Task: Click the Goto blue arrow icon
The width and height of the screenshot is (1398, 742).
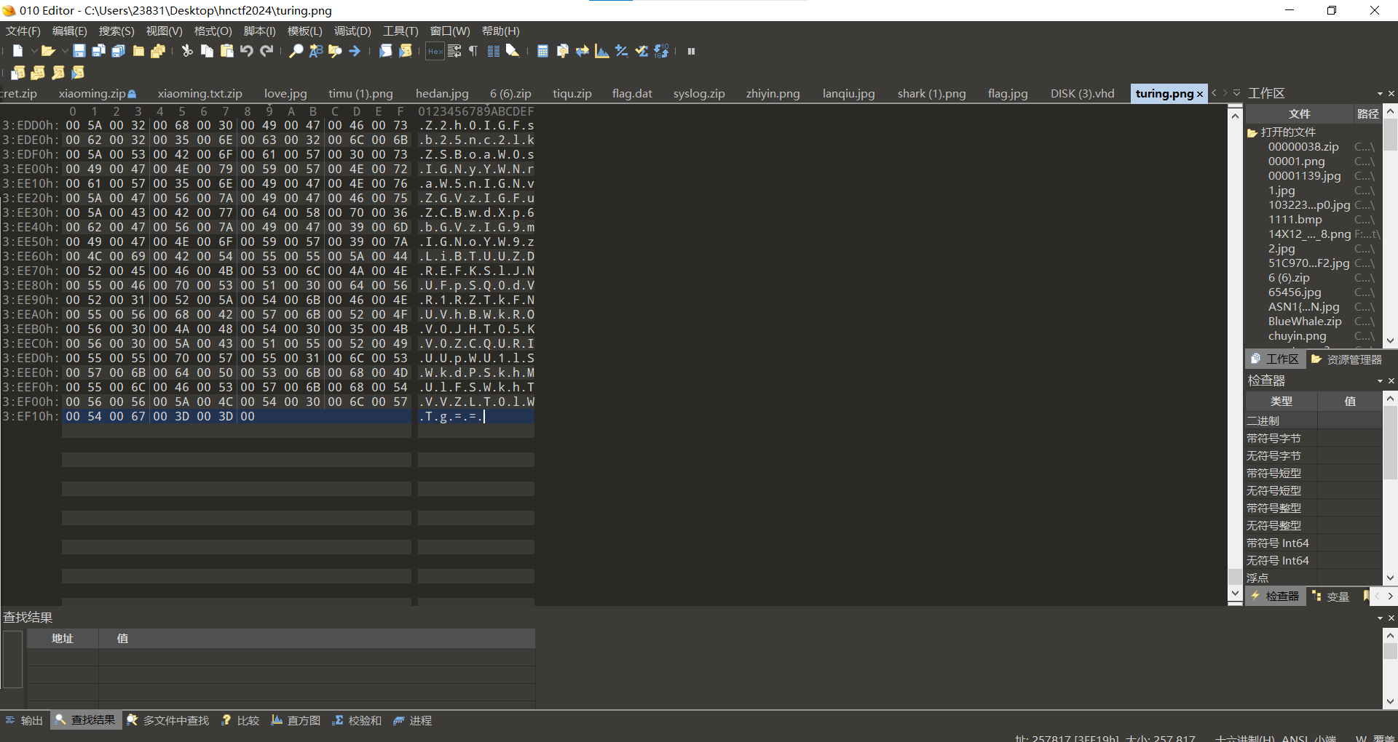Action: pyautogui.click(x=355, y=51)
